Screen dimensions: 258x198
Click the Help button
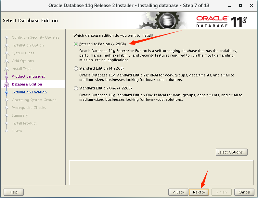click(14, 192)
